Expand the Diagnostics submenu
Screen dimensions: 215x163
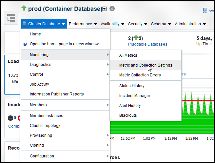[x=41, y=65]
